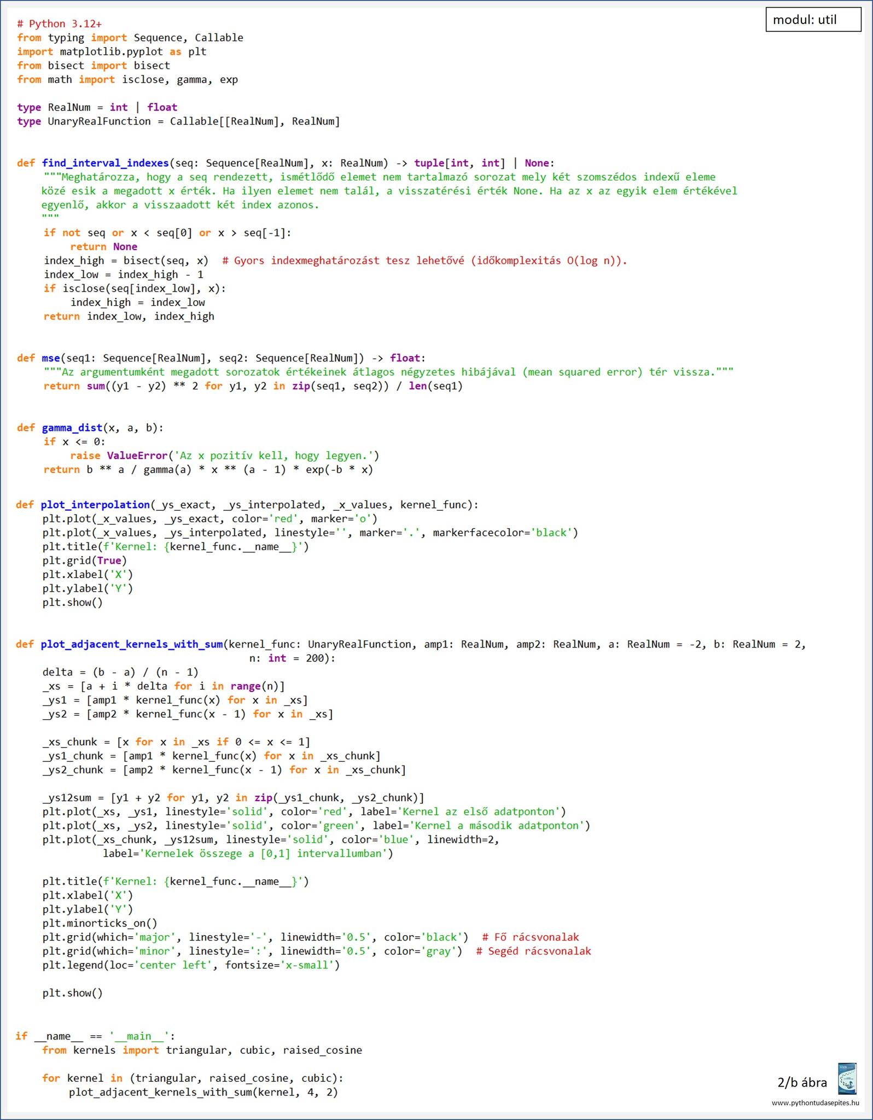The image size is (873, 1120).
Task: Click the 'from kernels import triangular, cubic, raised_cosine' line
Action: pyautogui.click(x=202, y=1050)
